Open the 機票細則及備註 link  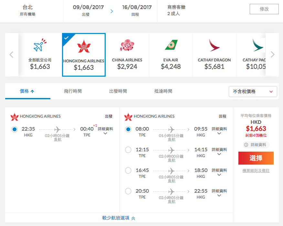[256, 171]
